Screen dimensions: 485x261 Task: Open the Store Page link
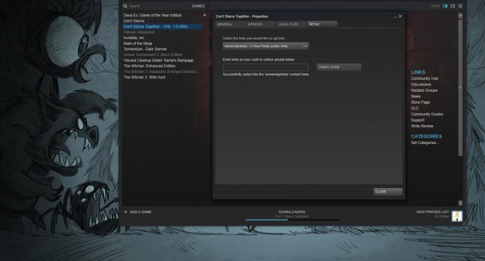(x=420, y=103)
